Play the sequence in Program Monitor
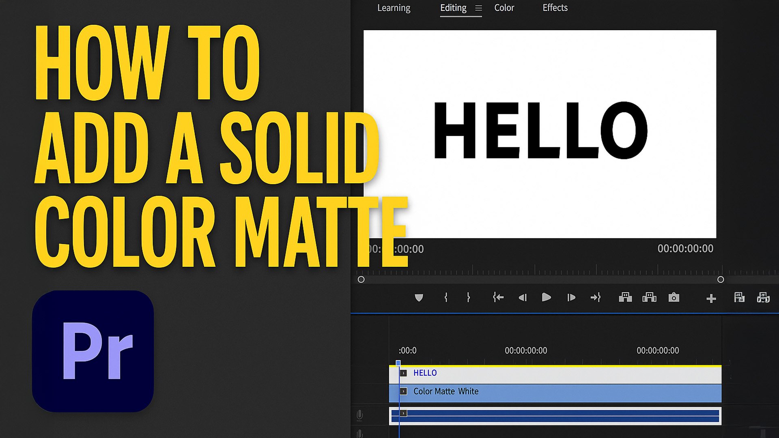The width and height of the screenshot is (779, 438). [x=546, y=297]
